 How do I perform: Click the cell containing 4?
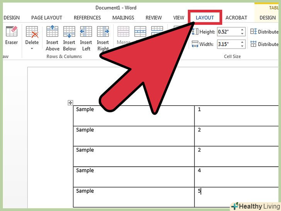point(237,177)
